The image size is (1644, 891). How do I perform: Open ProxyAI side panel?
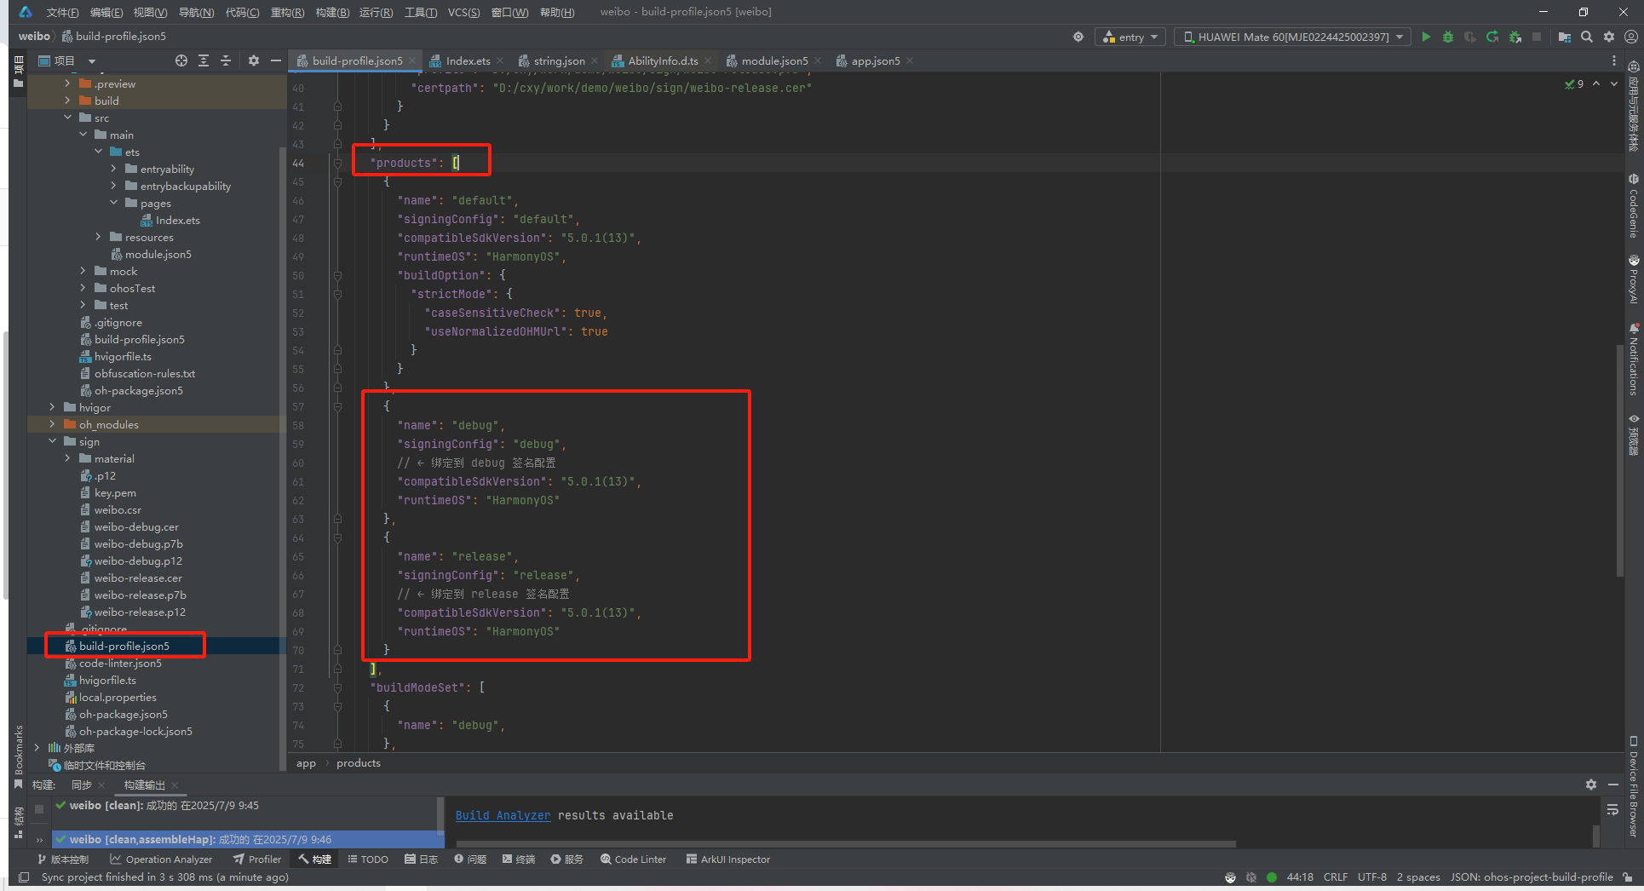(1634, 279)
